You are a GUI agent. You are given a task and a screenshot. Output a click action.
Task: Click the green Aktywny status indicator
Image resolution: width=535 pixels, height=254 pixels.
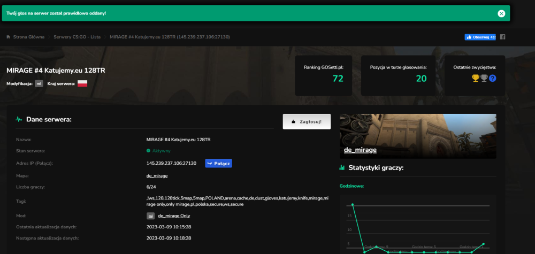click(158, 151)
